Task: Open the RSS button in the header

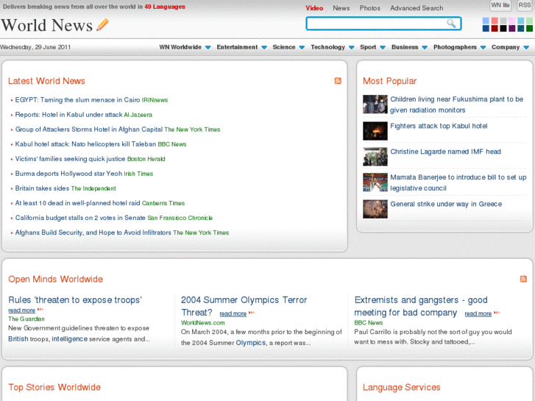Action: [x=525, y=5]
